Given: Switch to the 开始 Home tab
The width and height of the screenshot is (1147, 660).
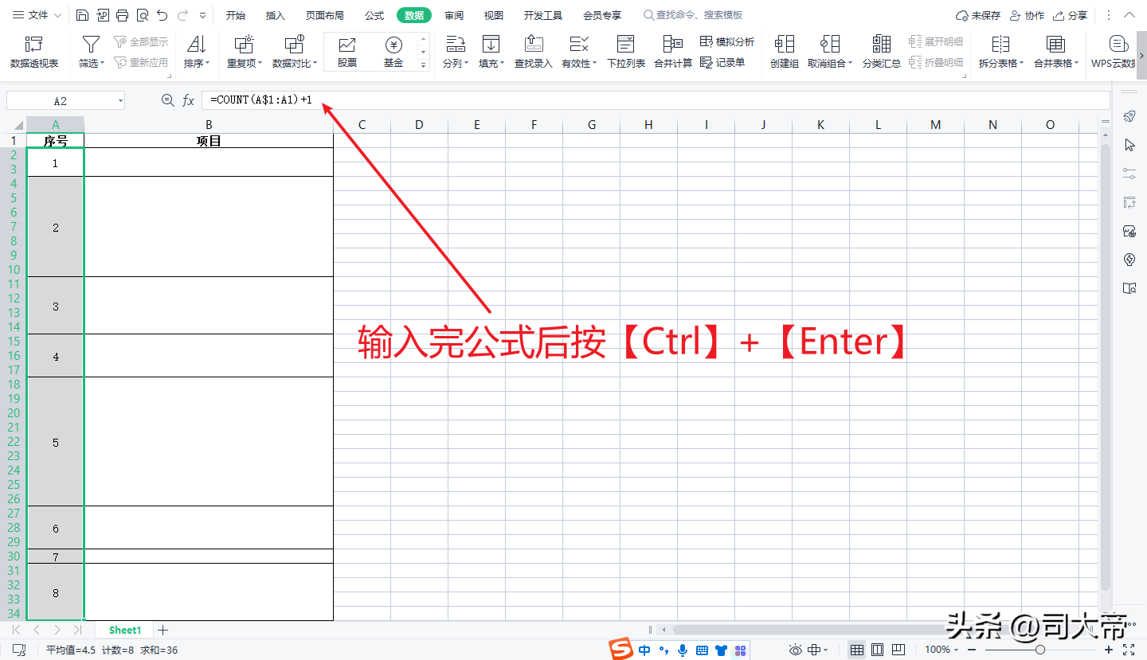Looking at the screenshot, I should tap(236, 15).
